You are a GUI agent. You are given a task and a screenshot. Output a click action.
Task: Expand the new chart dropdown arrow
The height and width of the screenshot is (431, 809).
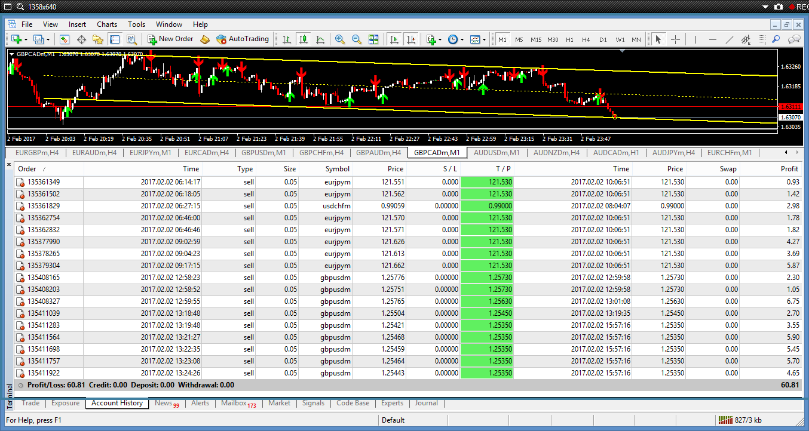[26, 39]
